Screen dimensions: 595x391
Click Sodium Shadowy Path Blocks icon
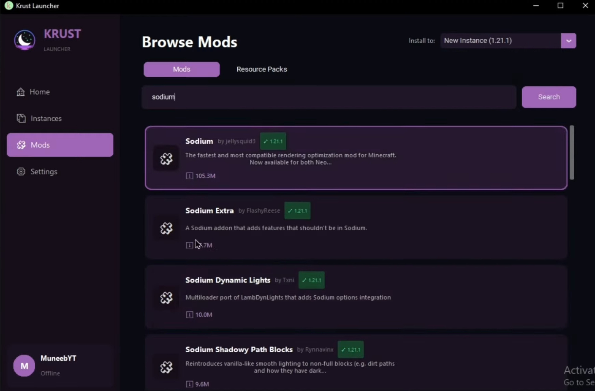pyautogui.click(x=166, y=367)
